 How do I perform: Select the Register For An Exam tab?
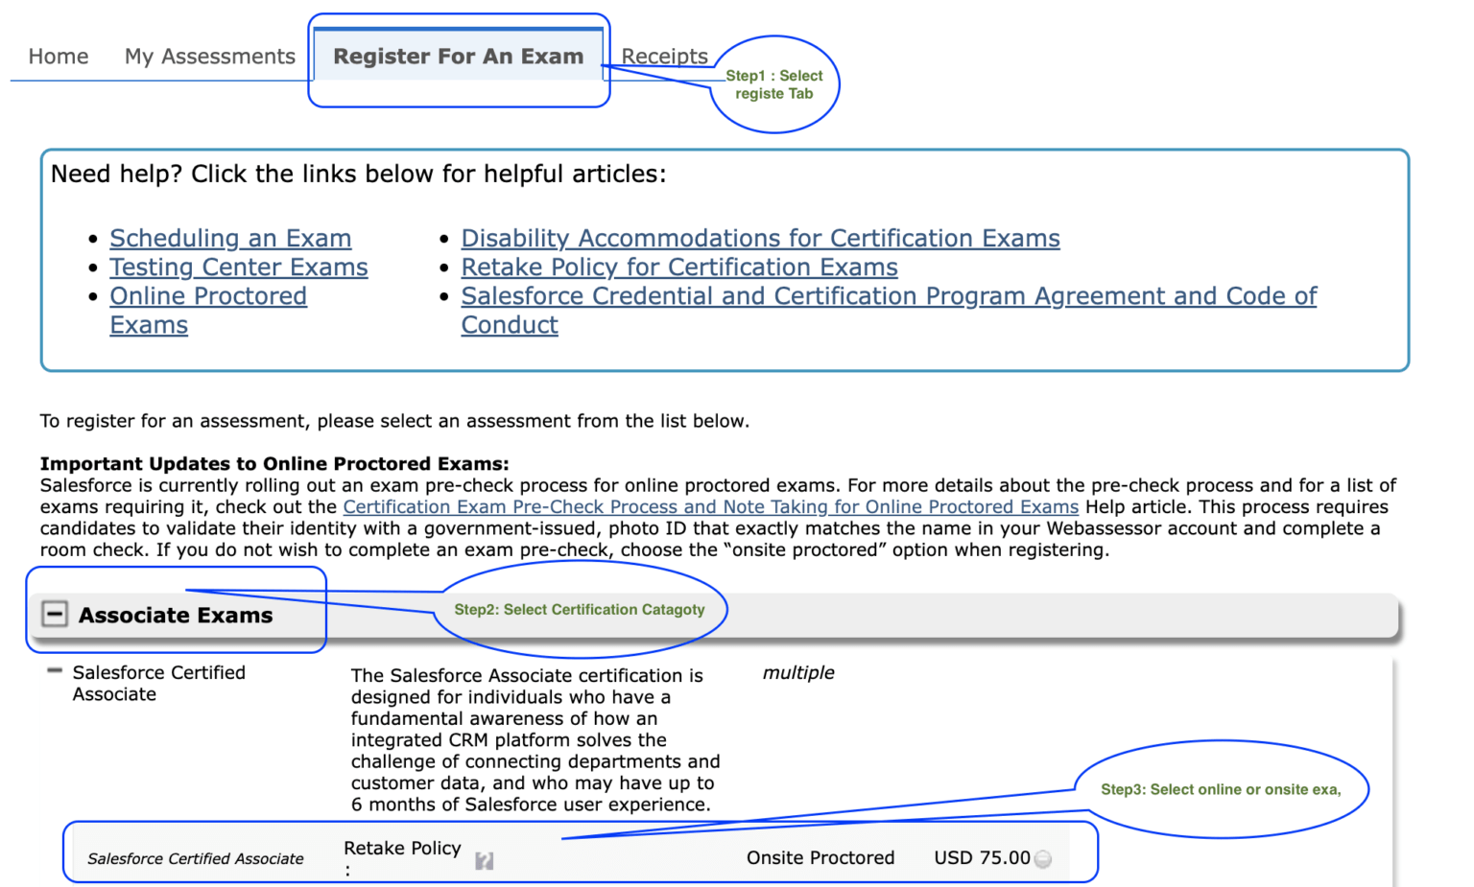[459, 56]
